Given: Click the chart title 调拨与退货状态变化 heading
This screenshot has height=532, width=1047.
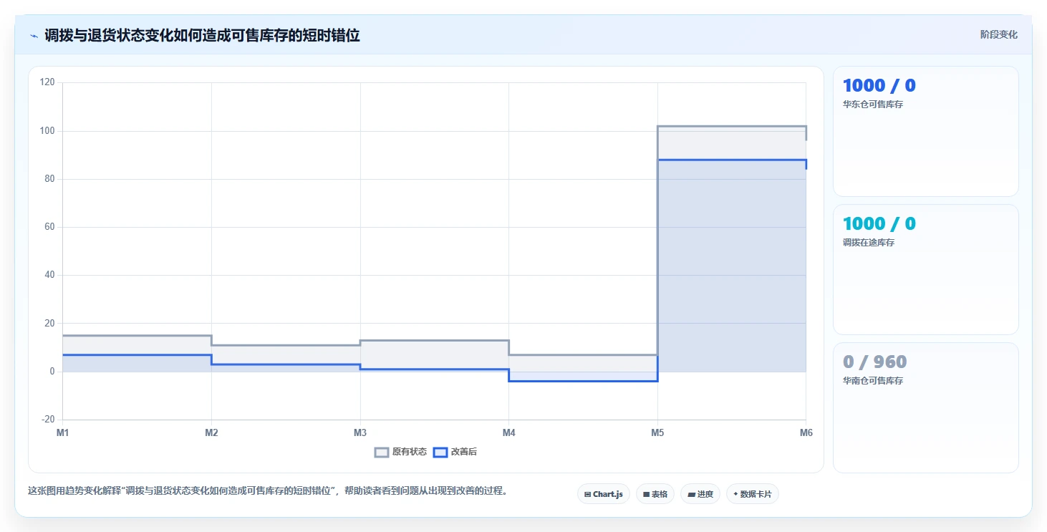Looking at the screenshot, I should pyautogui.click(x=202, y=36).
